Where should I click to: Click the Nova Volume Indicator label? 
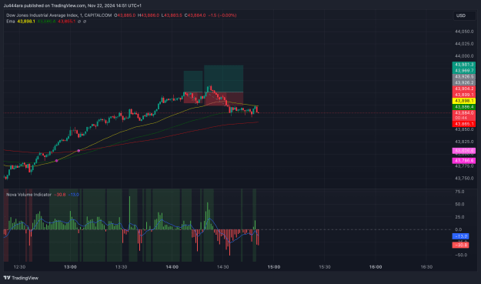click(28, 195)
